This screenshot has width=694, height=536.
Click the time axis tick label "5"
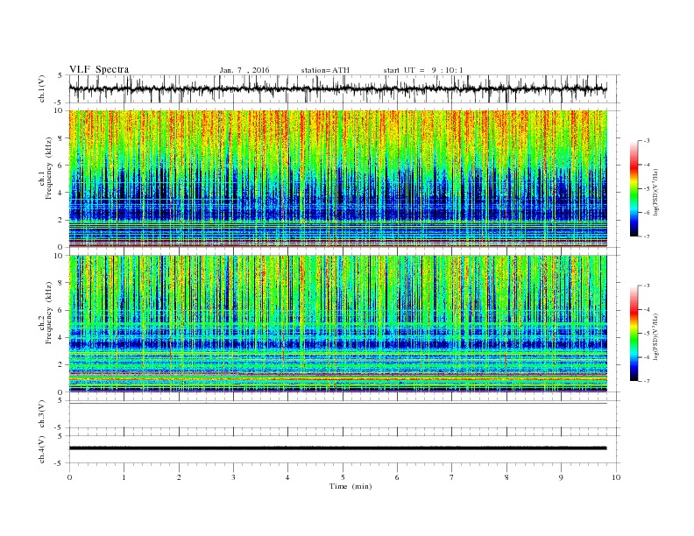click(343, 477)
